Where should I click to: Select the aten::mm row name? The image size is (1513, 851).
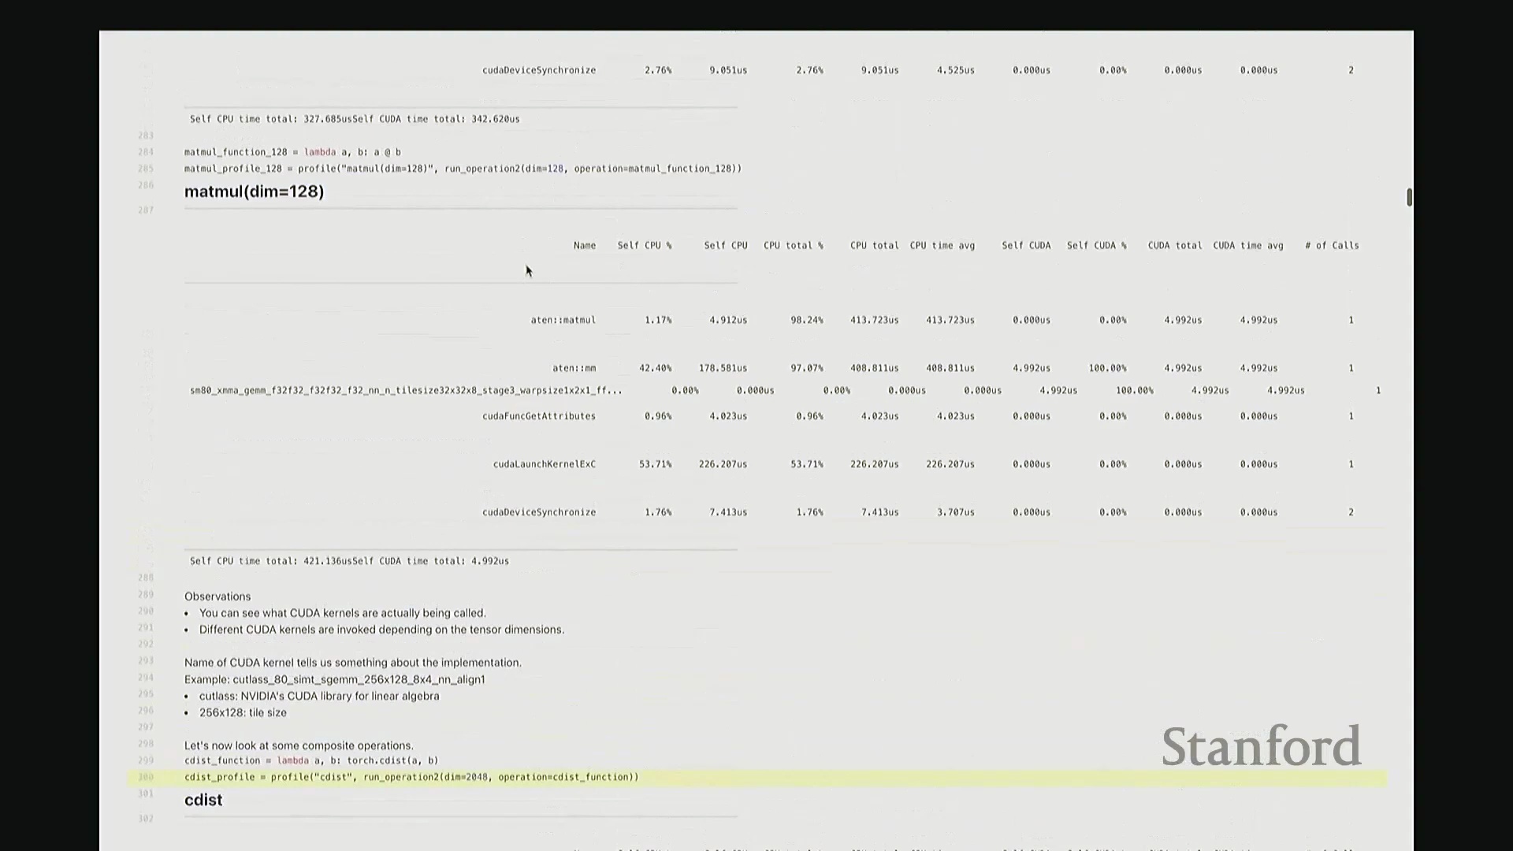point(574,368)
